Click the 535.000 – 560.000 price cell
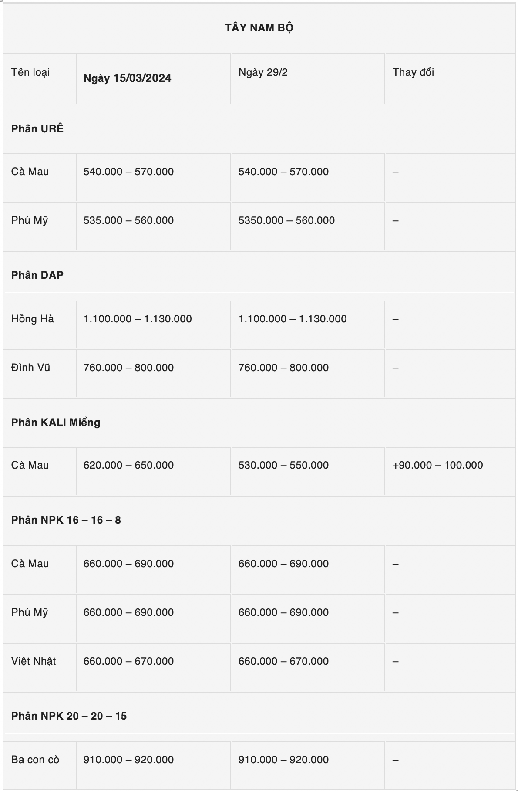Screen dimensions: 518x791 pos(128,220)
